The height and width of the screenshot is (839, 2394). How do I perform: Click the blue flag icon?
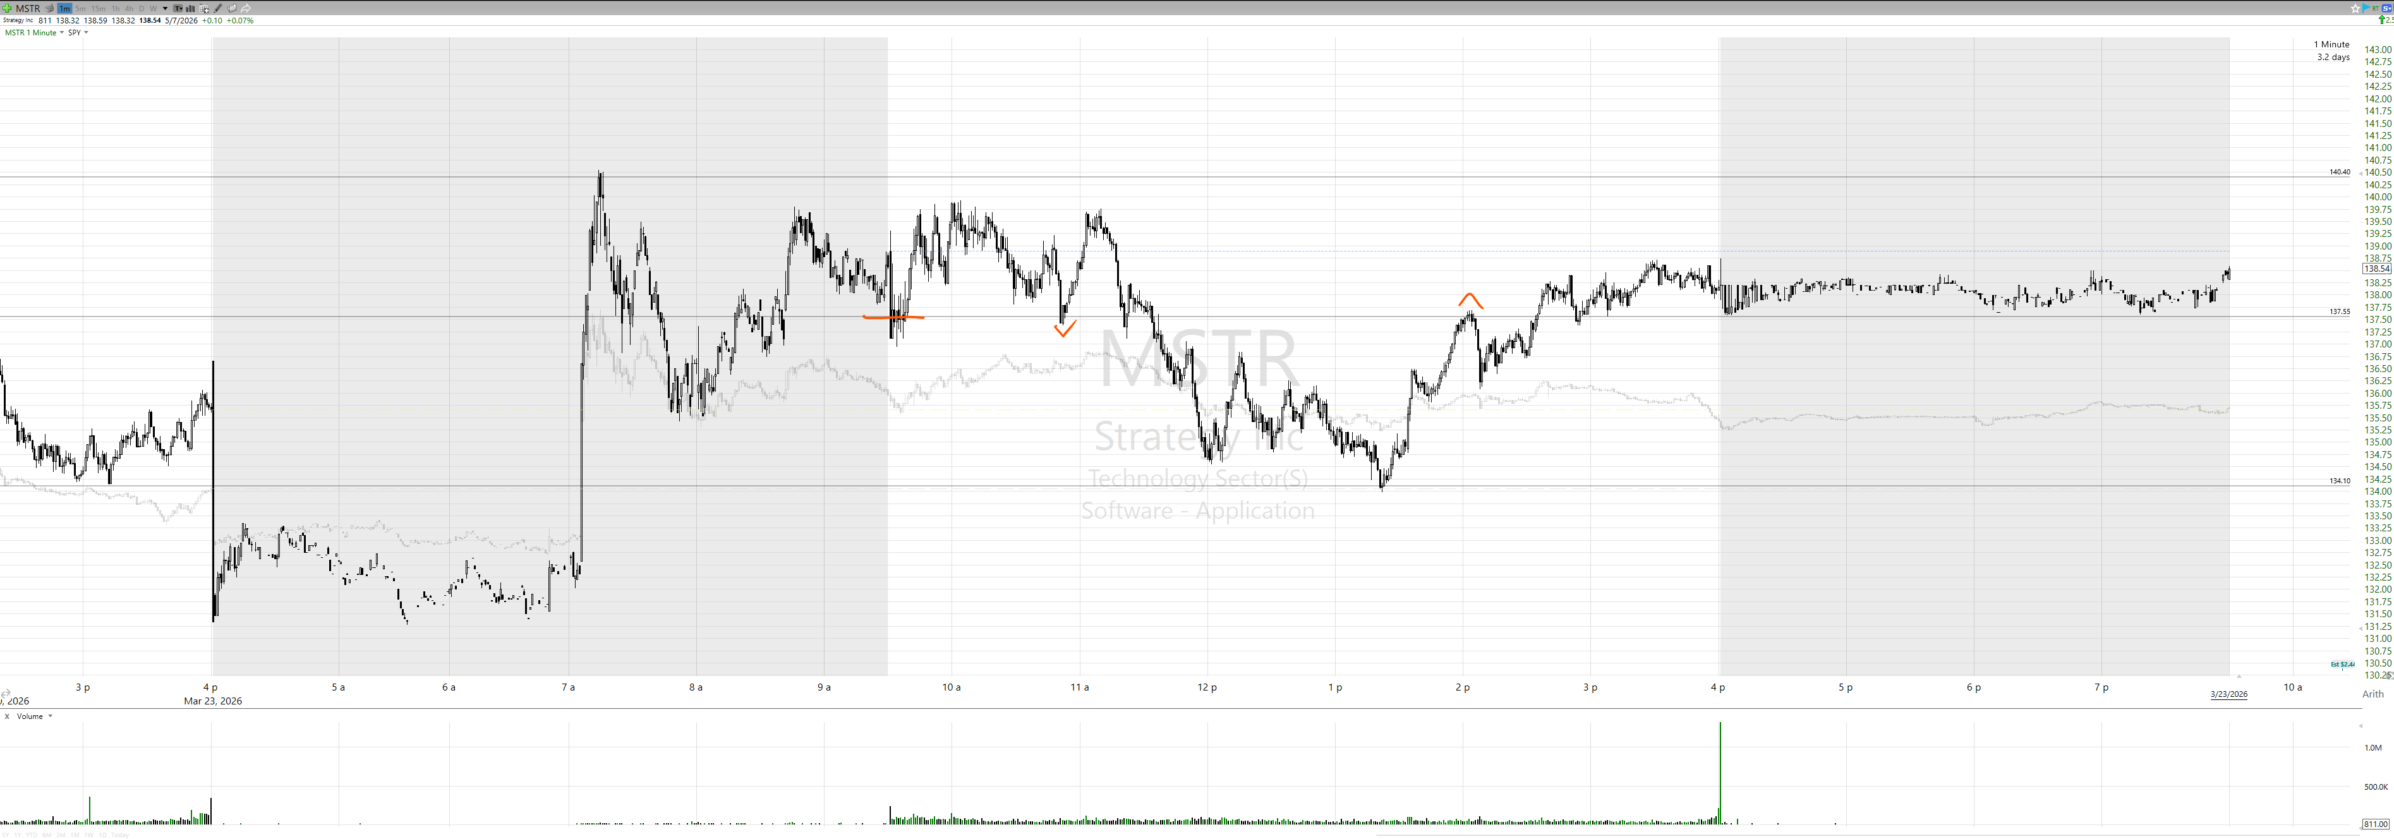[x=2366, y=8]
